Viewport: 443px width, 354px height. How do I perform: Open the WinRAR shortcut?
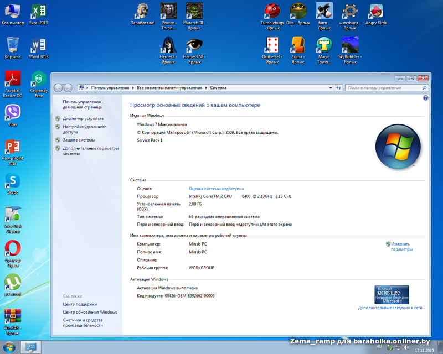13,322
